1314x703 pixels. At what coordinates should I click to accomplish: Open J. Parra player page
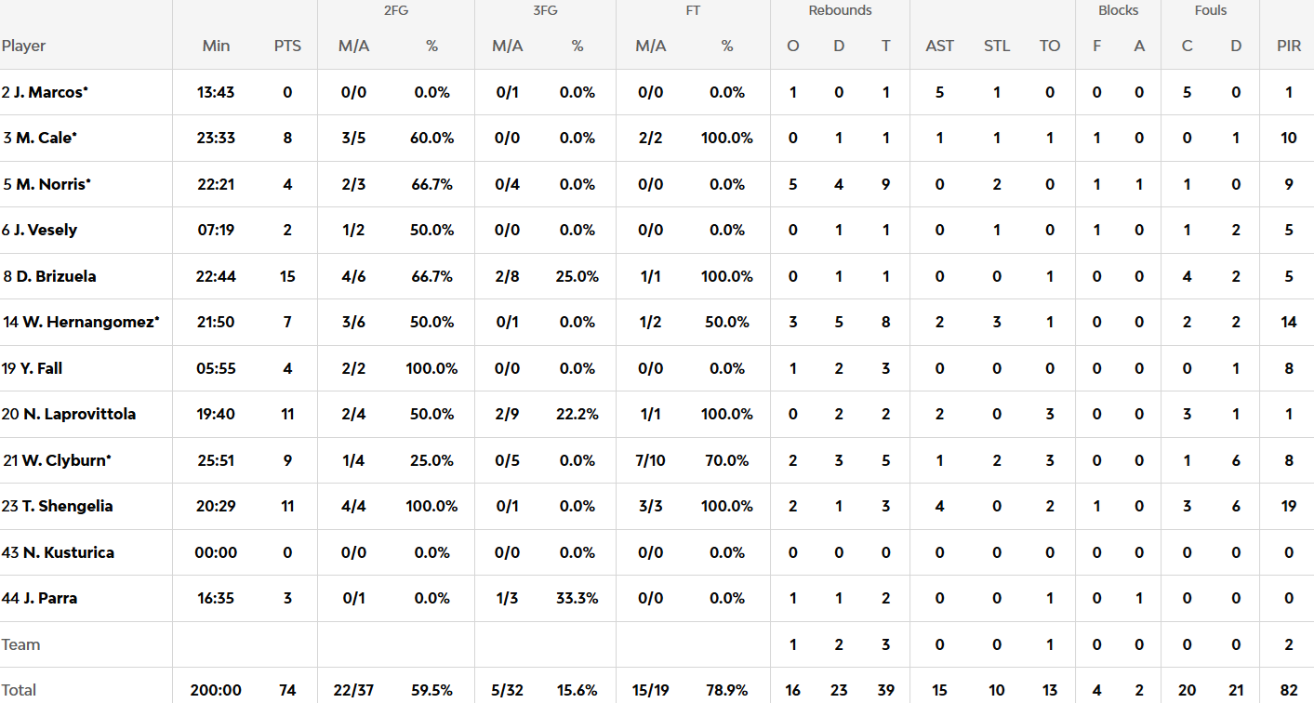tap(49, 598)
